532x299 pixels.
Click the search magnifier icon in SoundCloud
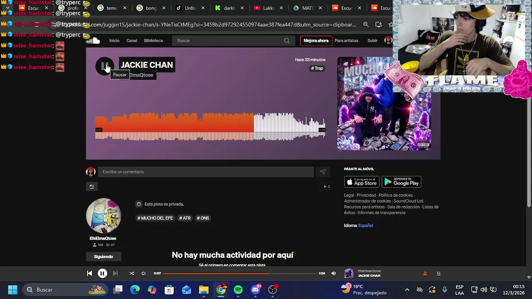287,41
